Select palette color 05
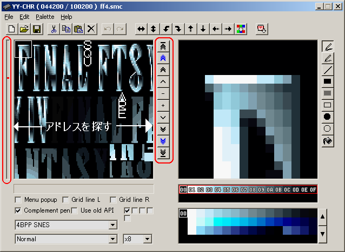This screenshot has width=345, height=252. (x=227, y=189)
